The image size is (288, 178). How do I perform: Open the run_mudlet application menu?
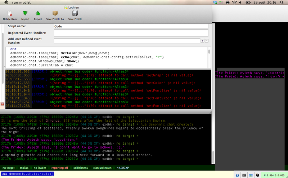coord(21,3)
